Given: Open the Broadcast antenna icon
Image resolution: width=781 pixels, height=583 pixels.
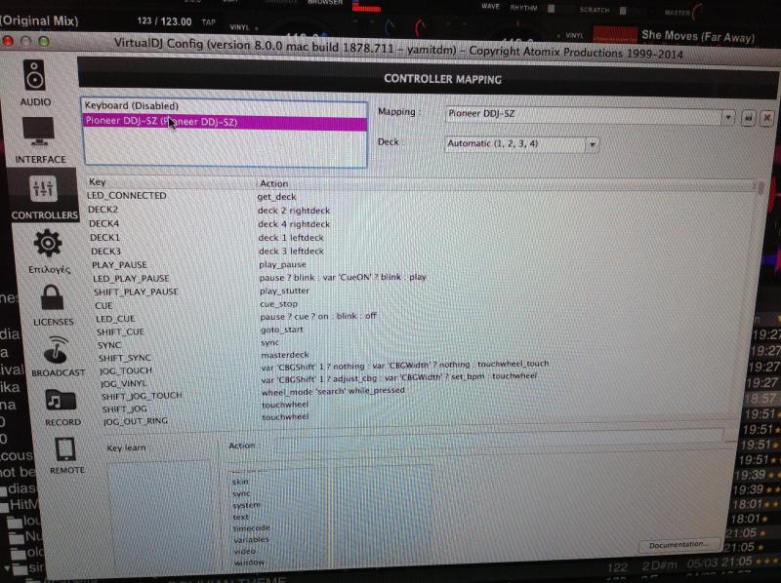Looking at the screenshot, I should pos(56,349).
